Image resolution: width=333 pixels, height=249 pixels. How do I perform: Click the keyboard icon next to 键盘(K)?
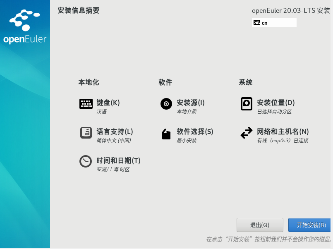click(86, 103)
